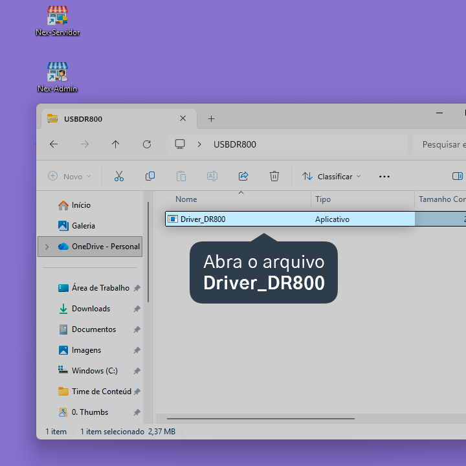The height and width of the screenshot is (466, 466).
Task: Delete the selected file with trash icon
Action: (274, 176)
